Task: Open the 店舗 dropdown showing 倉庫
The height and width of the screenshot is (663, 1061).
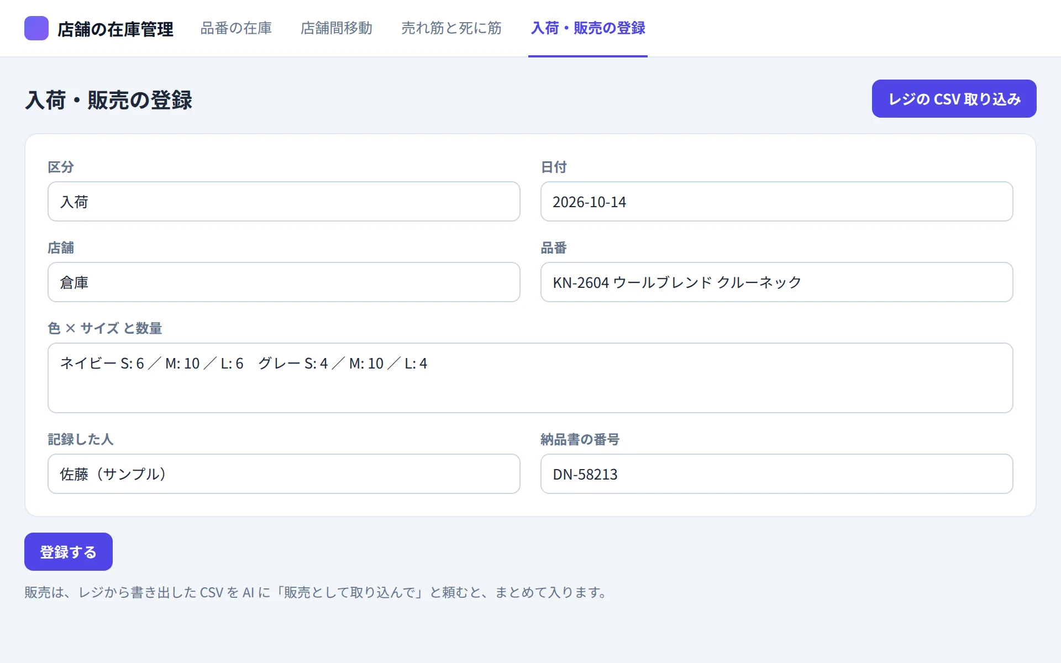Action: (284, 282)
